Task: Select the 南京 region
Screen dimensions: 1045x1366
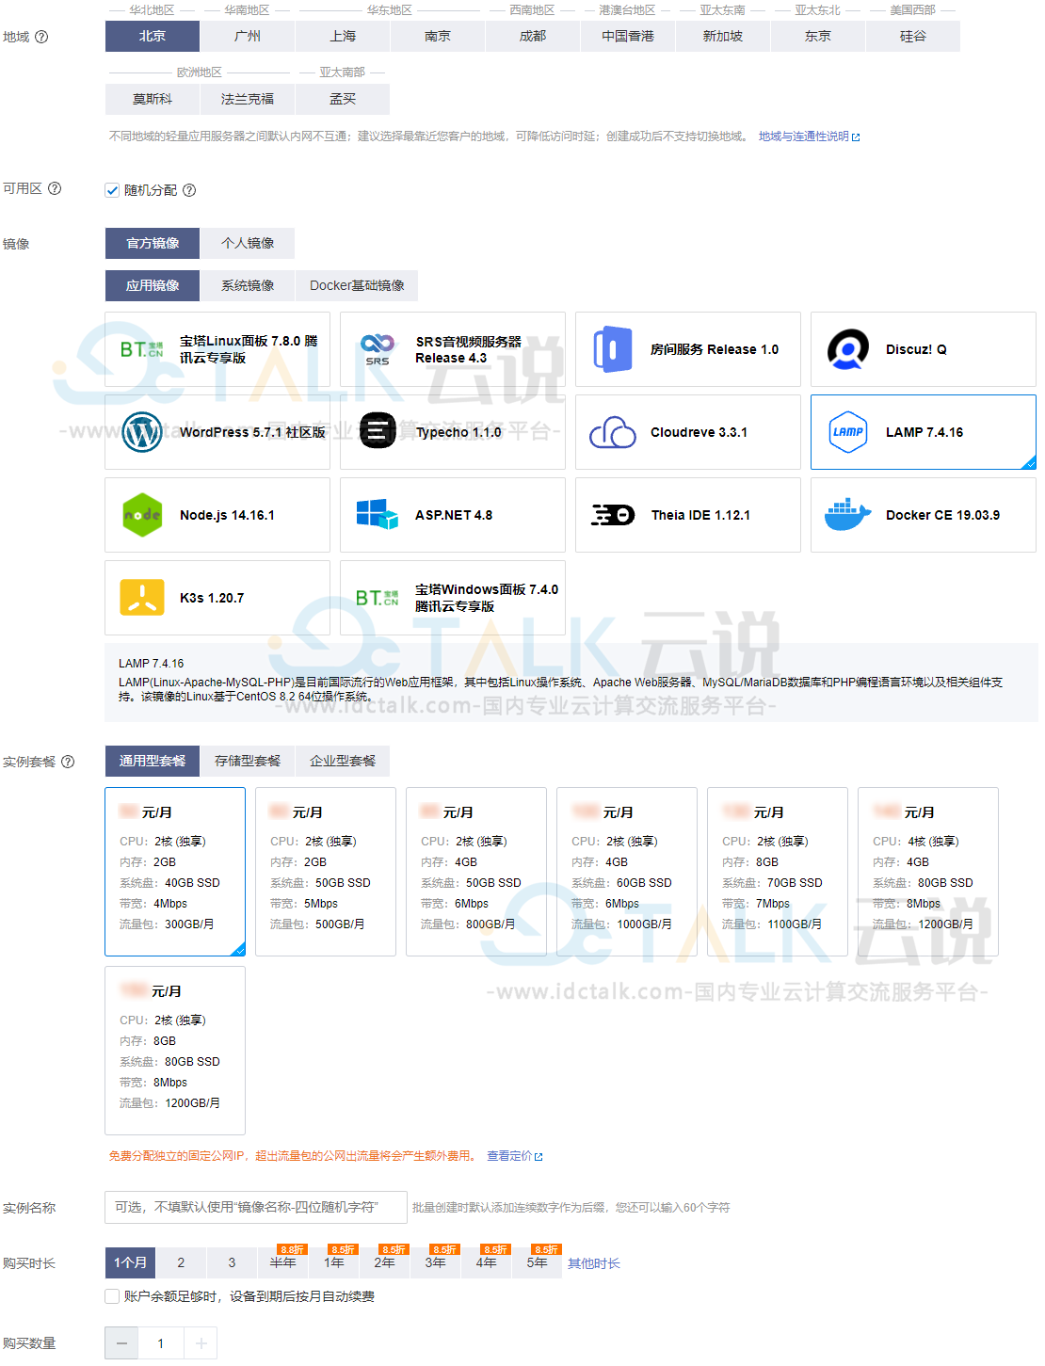Action: point(438,36)
